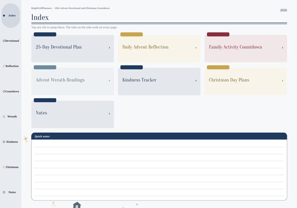Image resolution: width=297 pixels, height=208 pixels.
Task: Open the Daily Advent Reflection tile
Action: click(x=159, y=48)
